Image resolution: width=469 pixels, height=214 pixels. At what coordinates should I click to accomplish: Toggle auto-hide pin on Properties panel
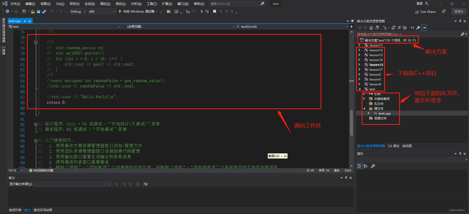point(460,154)
